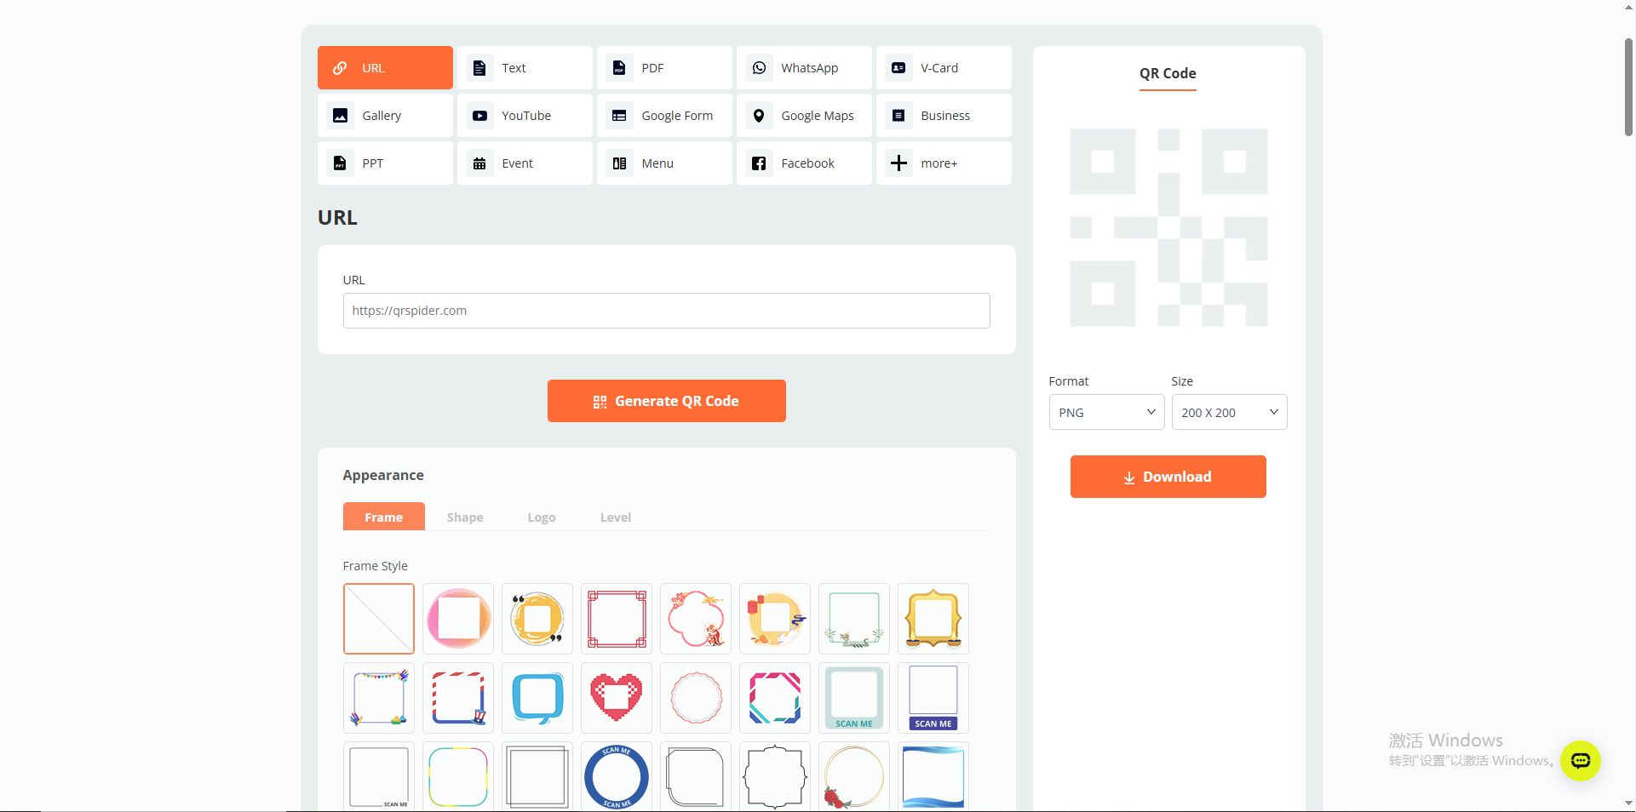
Task: Pick the blue wave frame
Action: [x=933, y=776]
